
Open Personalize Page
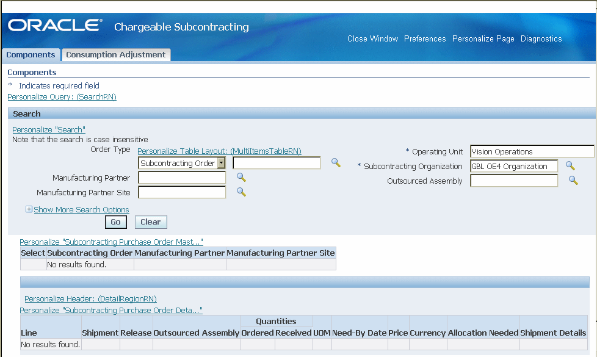(483, 39)
